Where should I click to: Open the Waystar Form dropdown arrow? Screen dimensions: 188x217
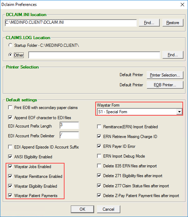179,112
